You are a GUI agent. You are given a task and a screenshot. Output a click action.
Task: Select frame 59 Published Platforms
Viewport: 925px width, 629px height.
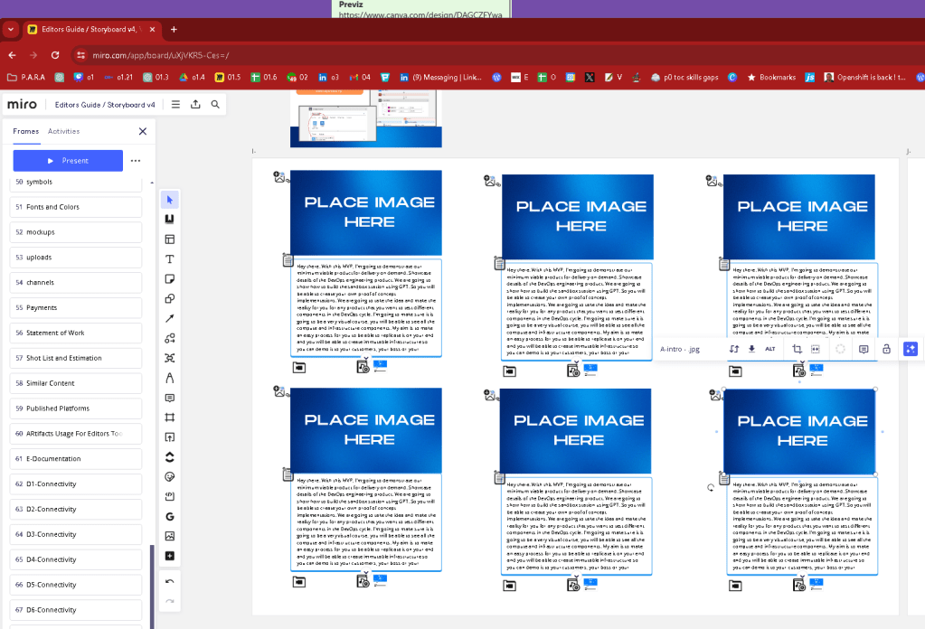(76, 408)
